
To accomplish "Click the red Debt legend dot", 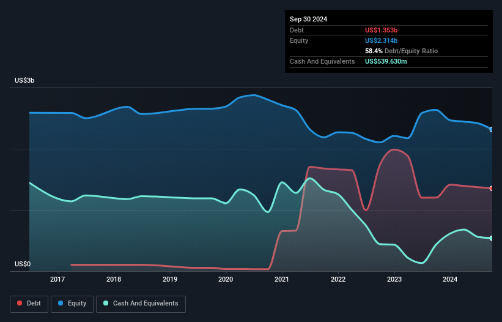I will coord(20,303).
